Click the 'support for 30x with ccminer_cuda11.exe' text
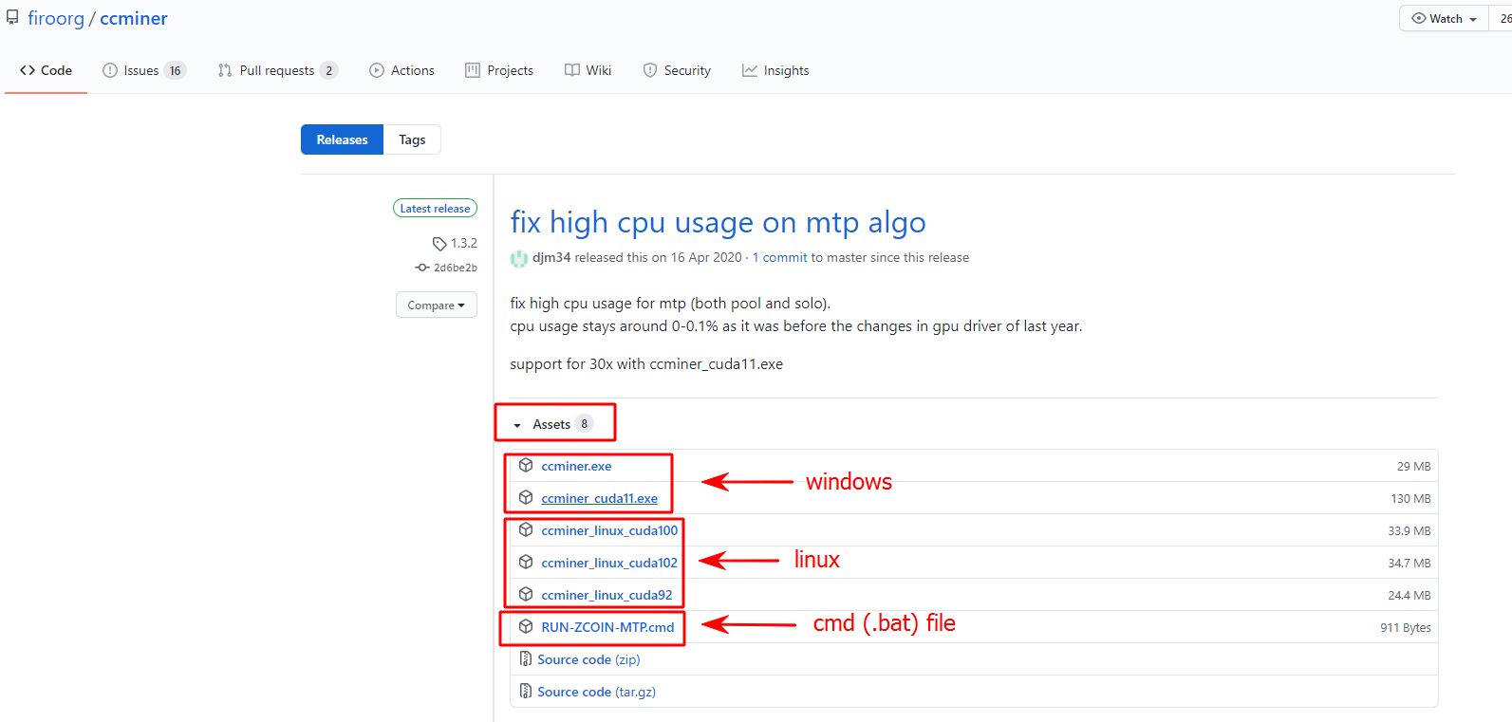Screen dimensions: 1512x722 tap(646, 363)
